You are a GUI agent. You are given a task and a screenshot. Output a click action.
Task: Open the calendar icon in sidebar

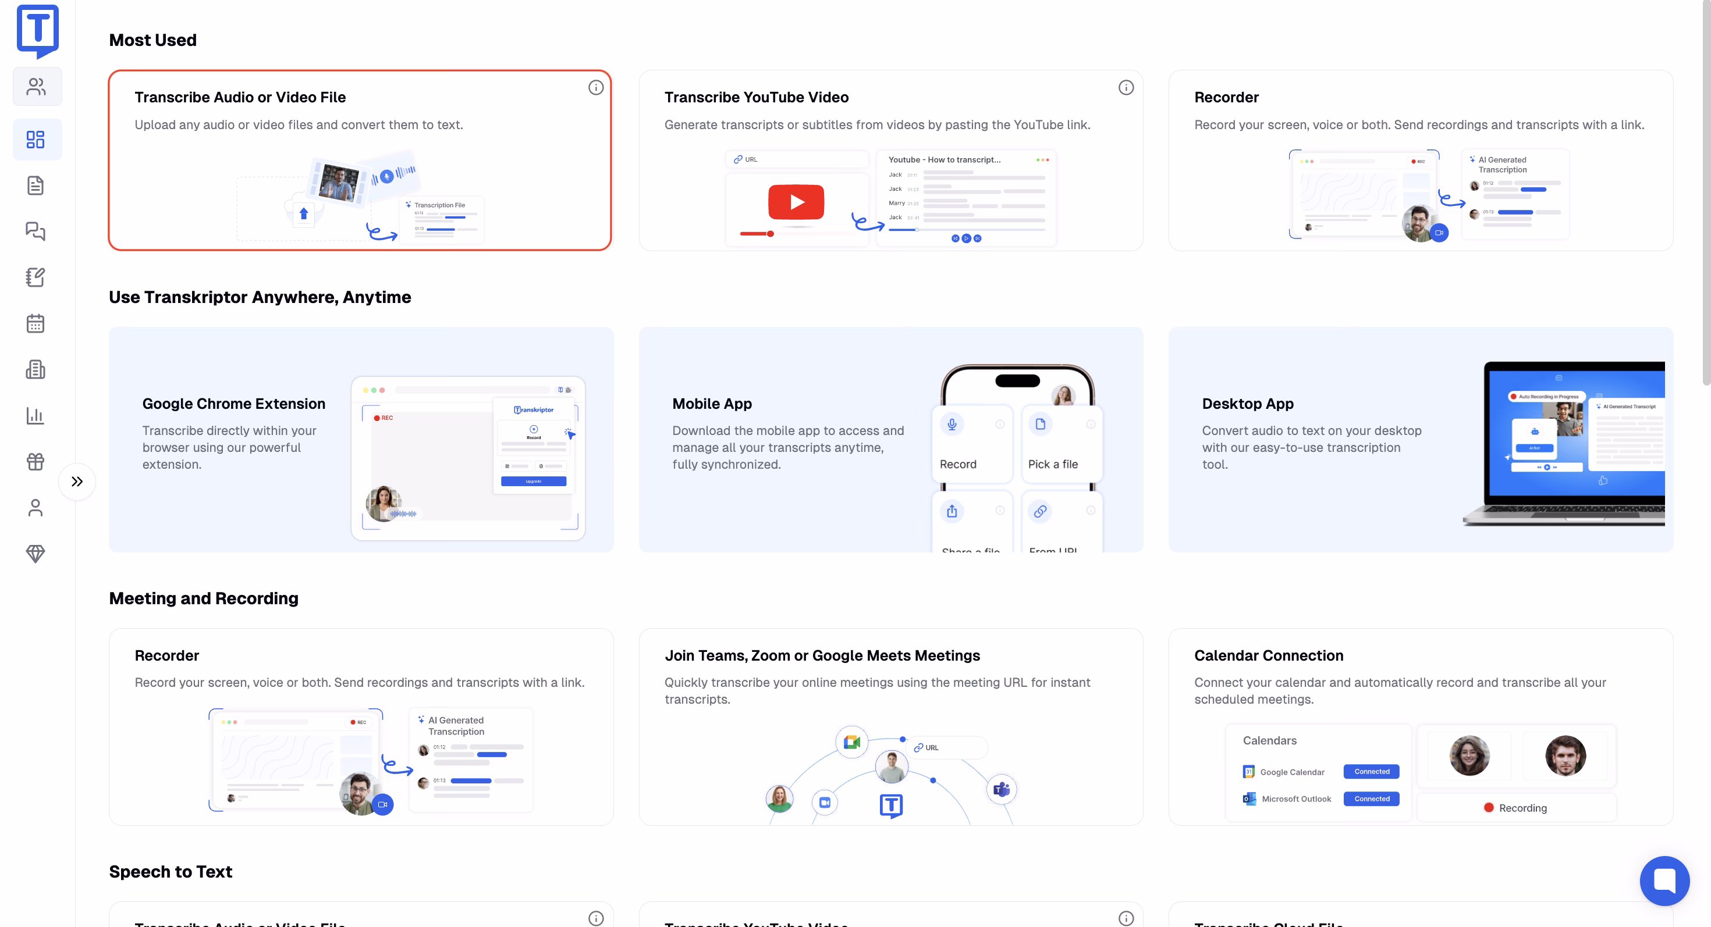tap(36, 324)
